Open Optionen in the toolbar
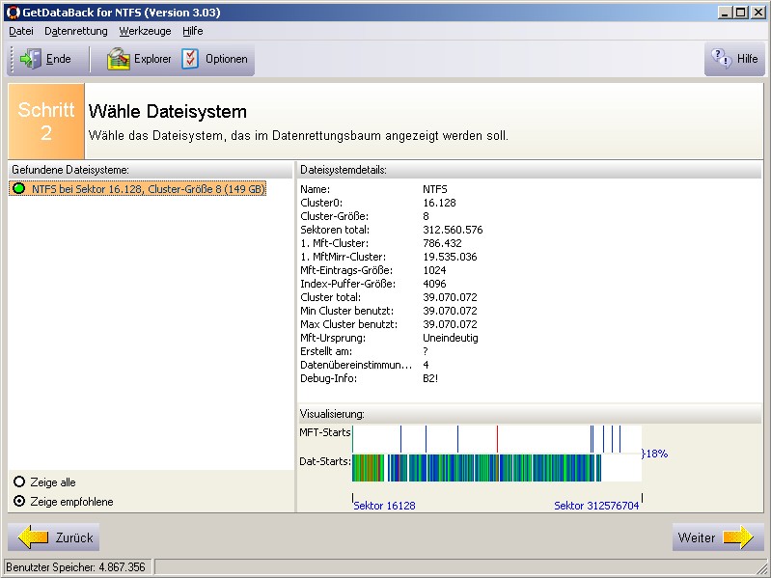 pos(214,59)
